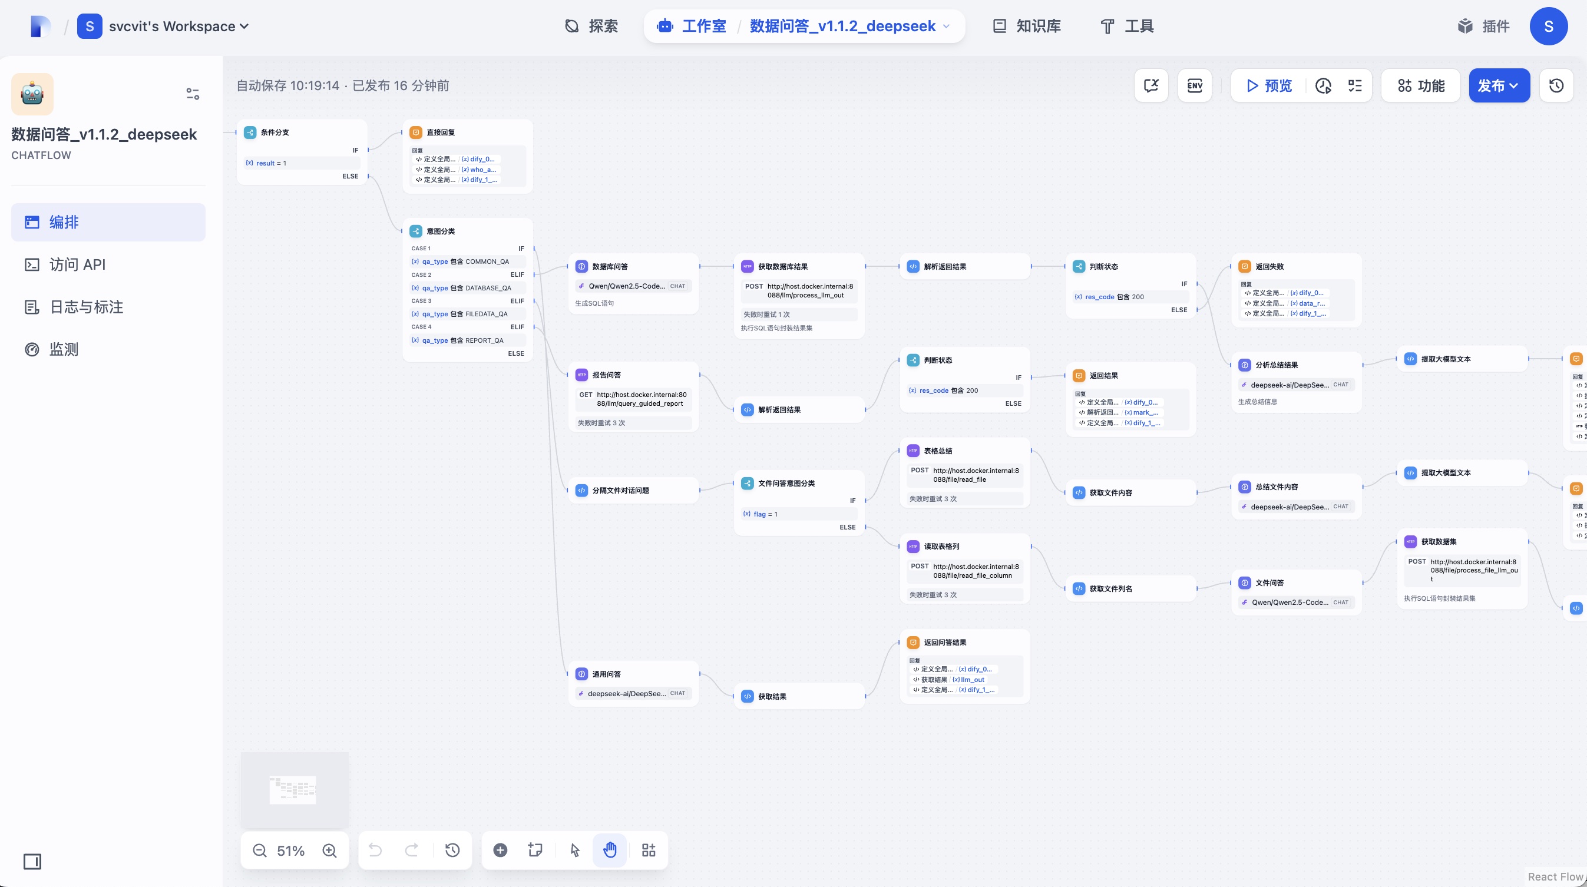Switch to the 知识库 tab
The height and width of the screenshot is (887, 1587).
click(x=1026, y=27)
